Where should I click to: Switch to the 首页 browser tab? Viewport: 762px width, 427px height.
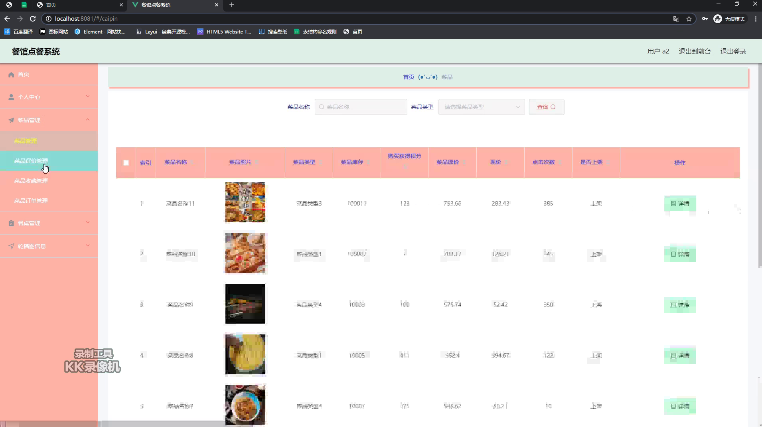tap(79, 5)
